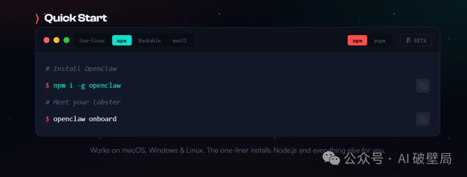Open the Hackable install tab
The image size is (467, 177).
[x=150, y=41]
